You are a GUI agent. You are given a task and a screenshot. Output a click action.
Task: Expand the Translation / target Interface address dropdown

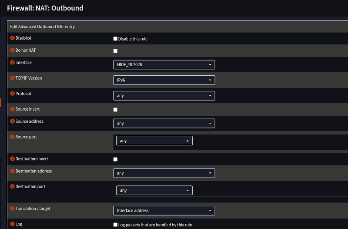(x=164, y=210)
